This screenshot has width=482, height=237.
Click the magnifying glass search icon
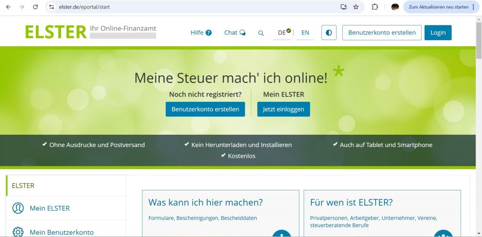261,33
